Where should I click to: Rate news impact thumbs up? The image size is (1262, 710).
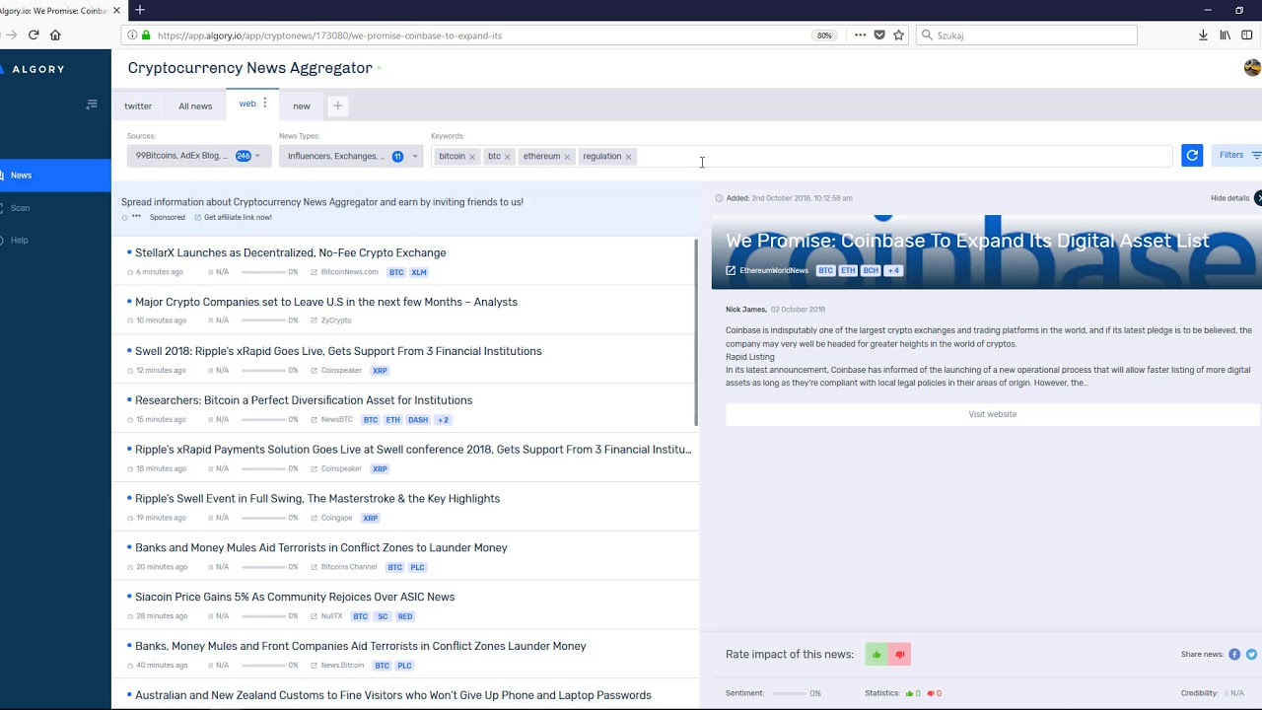click(876, 654)
